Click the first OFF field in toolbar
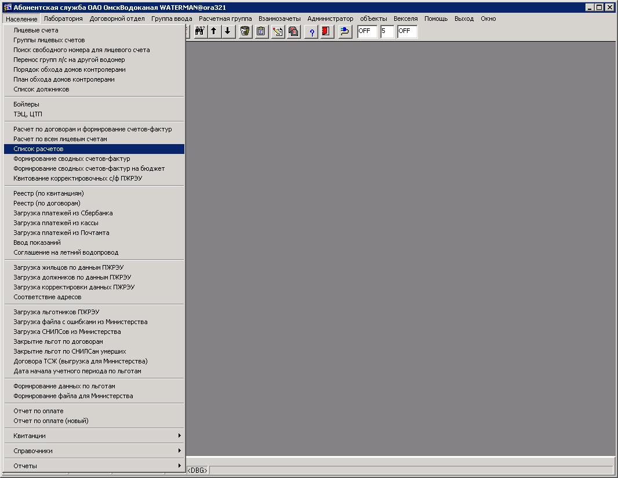Viewport: 618px width, 478px height. point(367,31)
